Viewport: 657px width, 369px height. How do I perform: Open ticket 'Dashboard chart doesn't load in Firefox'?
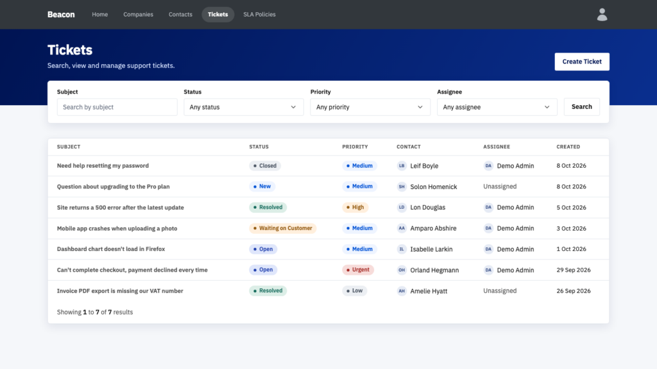tap(110, 249)
